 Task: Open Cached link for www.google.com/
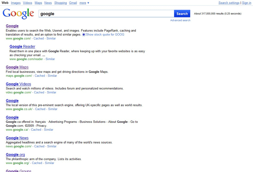(x=38, y=38)
